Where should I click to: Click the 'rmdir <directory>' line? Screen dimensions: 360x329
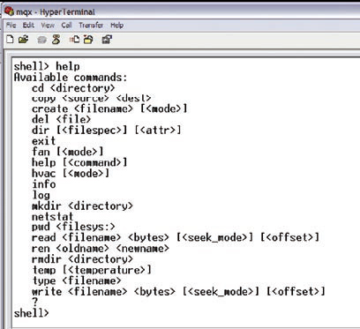[82, 259]
